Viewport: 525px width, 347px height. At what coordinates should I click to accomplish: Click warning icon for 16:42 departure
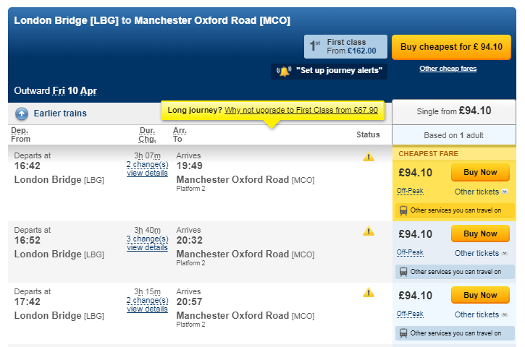tap(369, 156)
